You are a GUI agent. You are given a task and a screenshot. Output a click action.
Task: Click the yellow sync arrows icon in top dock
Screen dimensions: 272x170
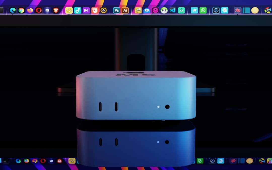point(69,10)
